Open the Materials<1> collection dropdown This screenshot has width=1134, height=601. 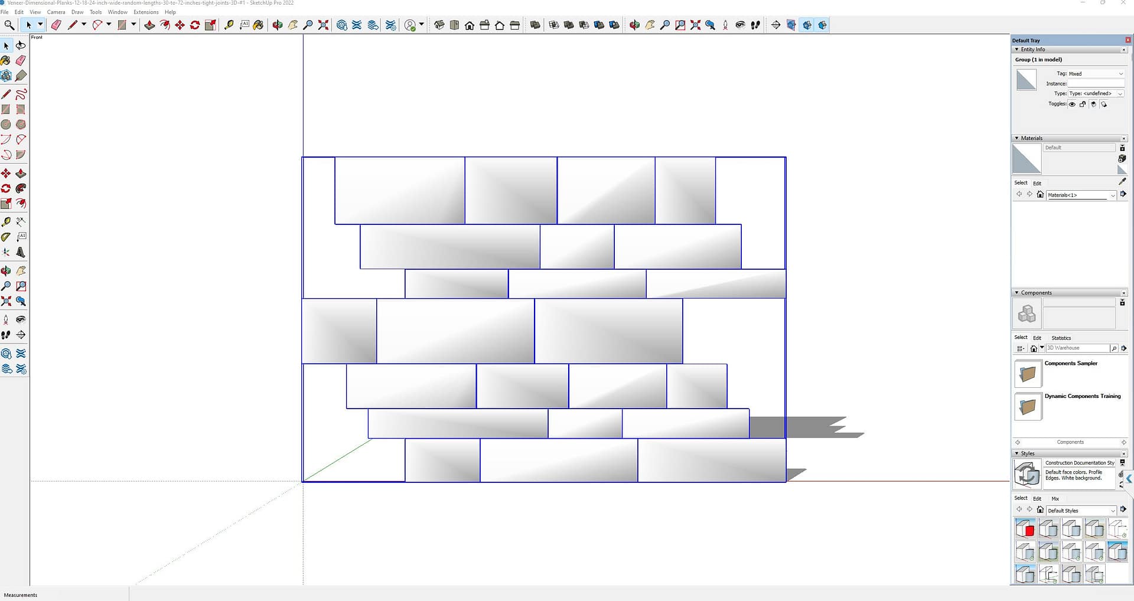tap(1081, 195)
